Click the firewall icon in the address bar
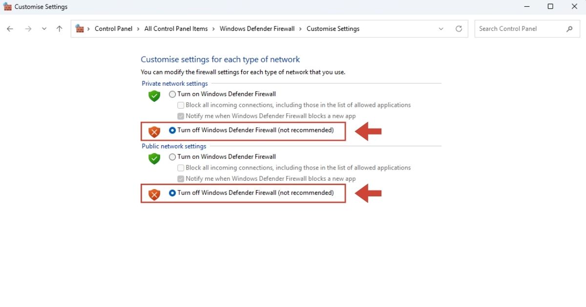This screenshot has height=307, width=586. coord(80,29)
